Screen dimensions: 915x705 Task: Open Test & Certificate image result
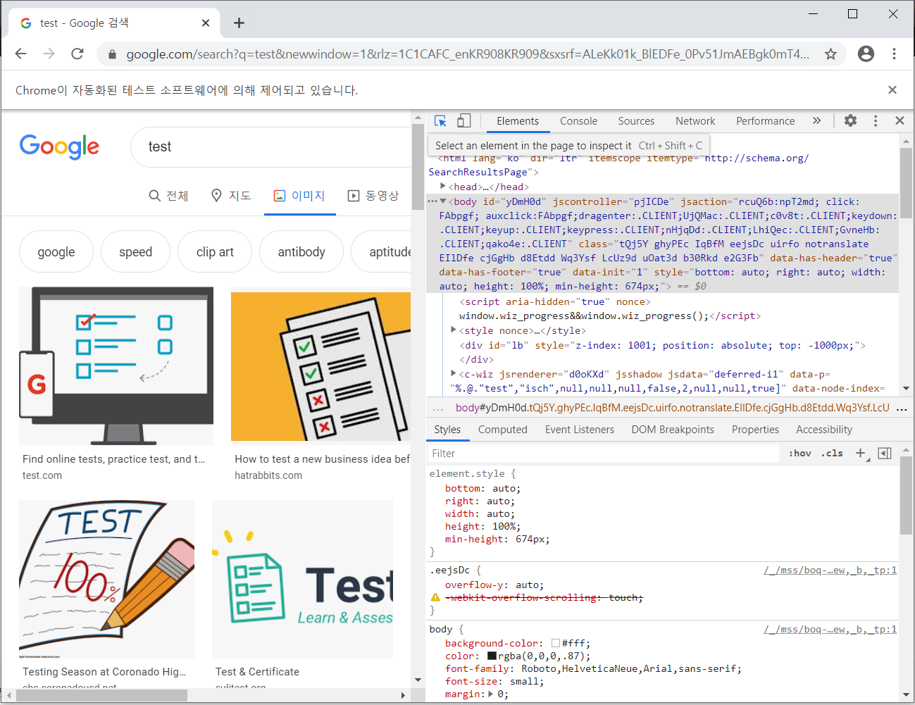click(303, 579)
